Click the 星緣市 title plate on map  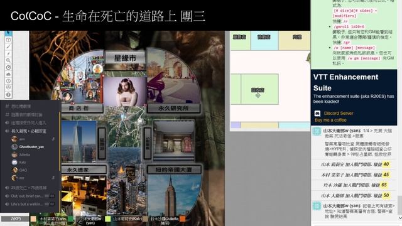point(125,58)
